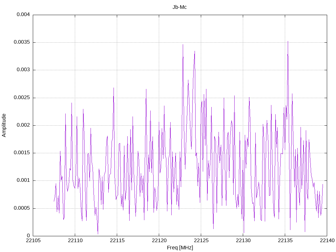Click the spectrum peak just below 22123 MHz

[183, 45]
